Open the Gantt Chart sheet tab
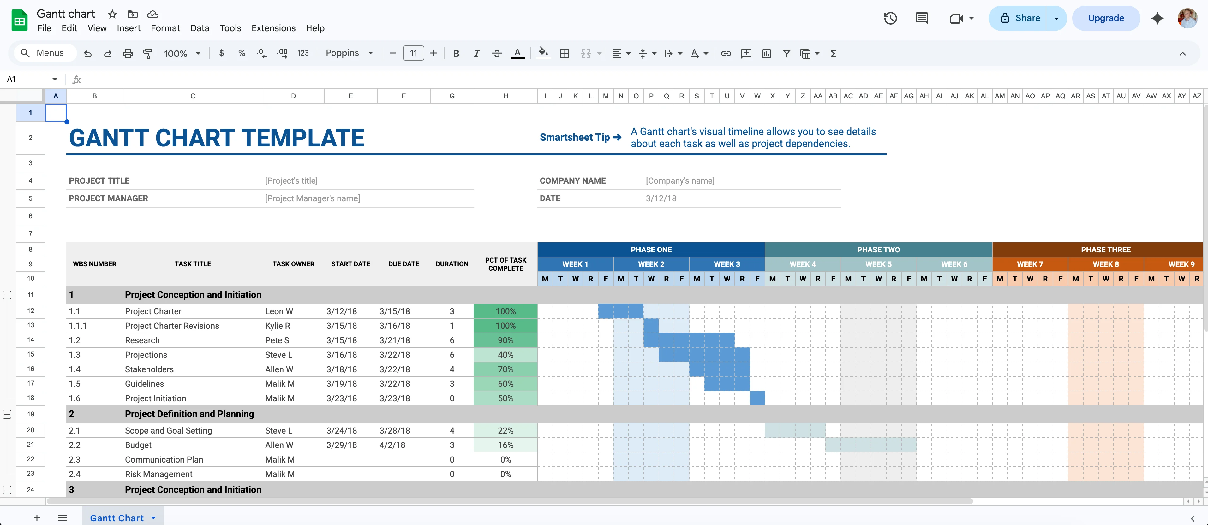 pyautogui.click(x=117, y=517)
